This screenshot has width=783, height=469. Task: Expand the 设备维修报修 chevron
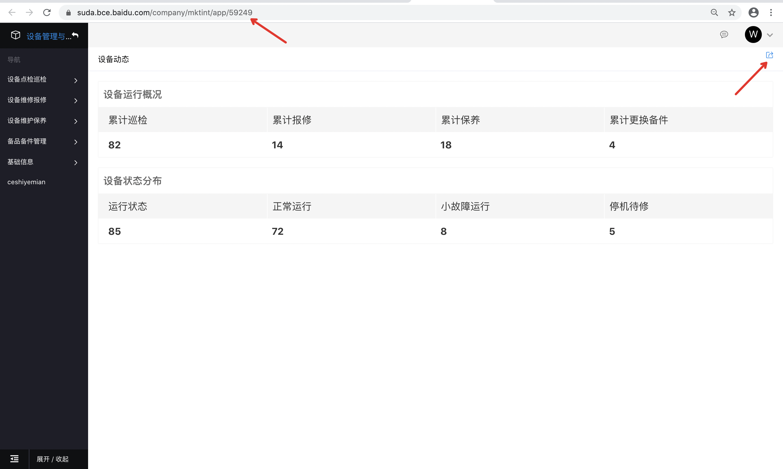76,101
